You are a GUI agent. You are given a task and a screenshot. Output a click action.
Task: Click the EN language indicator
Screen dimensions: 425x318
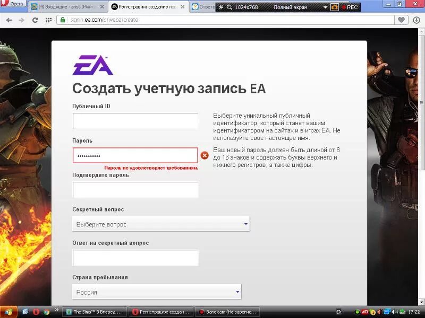[x=339, y=312]
